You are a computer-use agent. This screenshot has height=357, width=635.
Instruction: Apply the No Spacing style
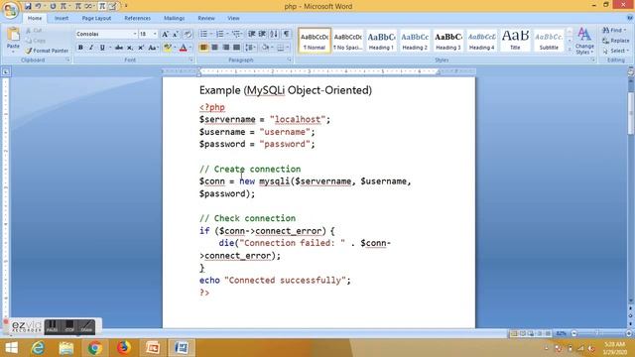pos(347,41)
